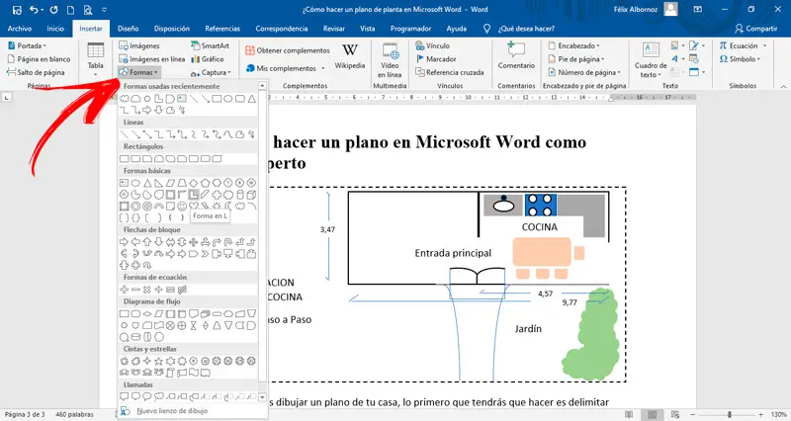
Task: Select the plus sign in Formas de ecuación
Action: (125, 290)
